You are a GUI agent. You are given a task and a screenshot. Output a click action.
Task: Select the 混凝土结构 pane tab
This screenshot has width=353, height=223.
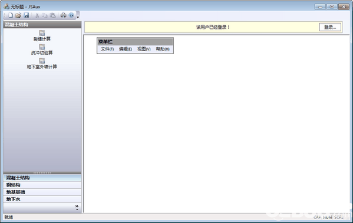click(x=42, y=178)
